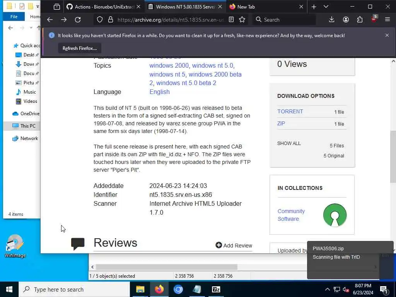This screenshot has width=396, height=297.
Task: Click the Refresh Firefox button
Action: coord(80,48)
